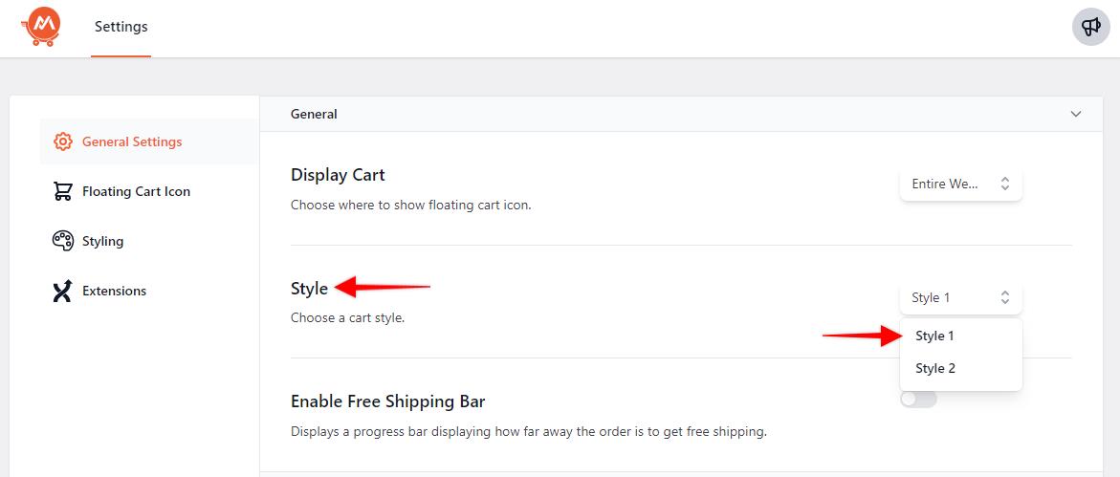Viewport: 1120px width, 477px height.
Task: Choose Style 1 from the list
Action: 934,336
